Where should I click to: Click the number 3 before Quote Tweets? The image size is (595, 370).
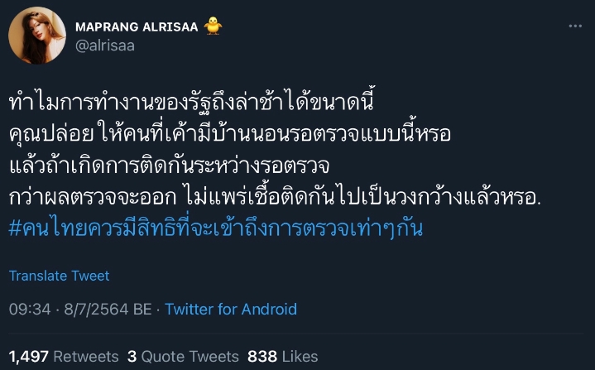tap(132, 356)
